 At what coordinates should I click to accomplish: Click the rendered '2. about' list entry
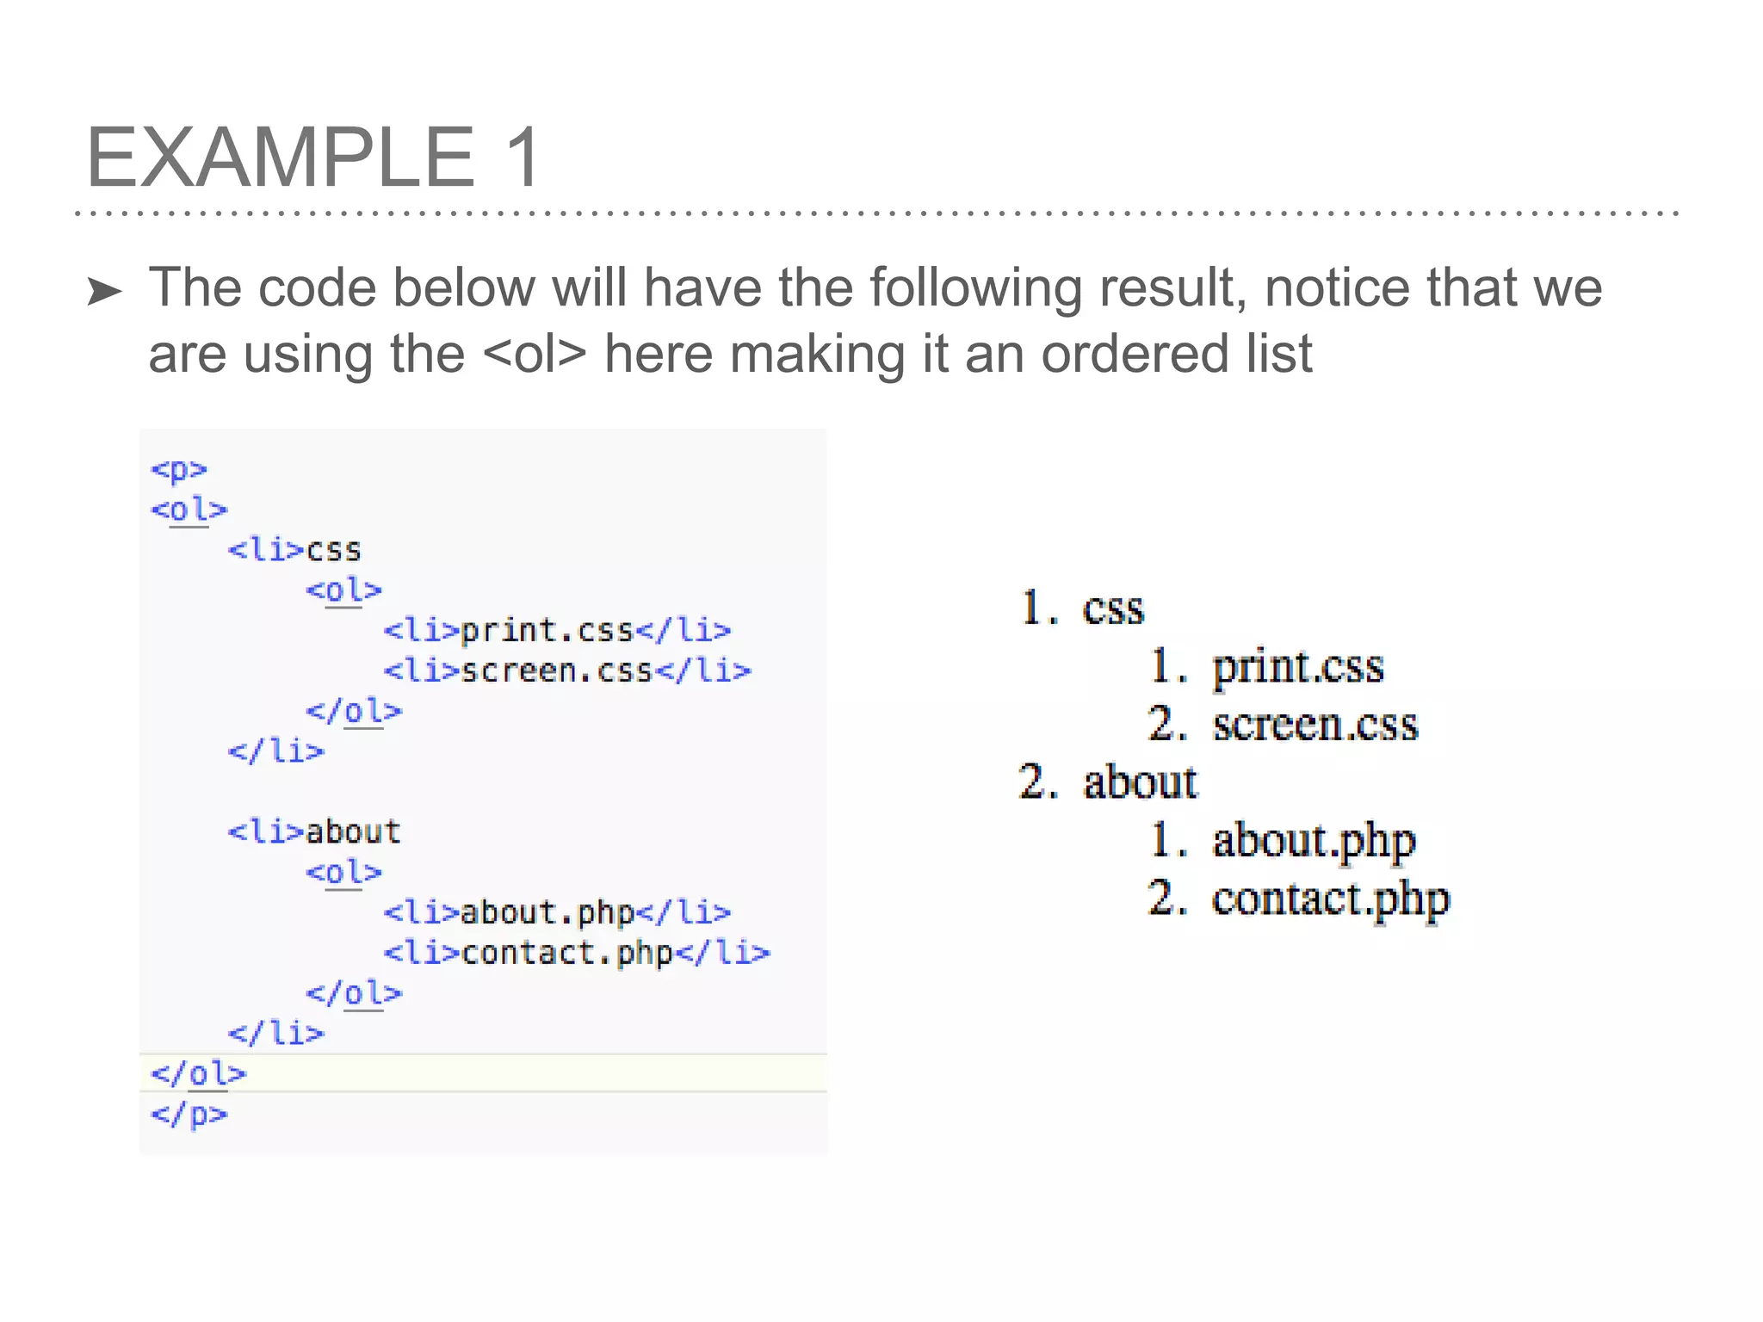[x=1108, y=781]
